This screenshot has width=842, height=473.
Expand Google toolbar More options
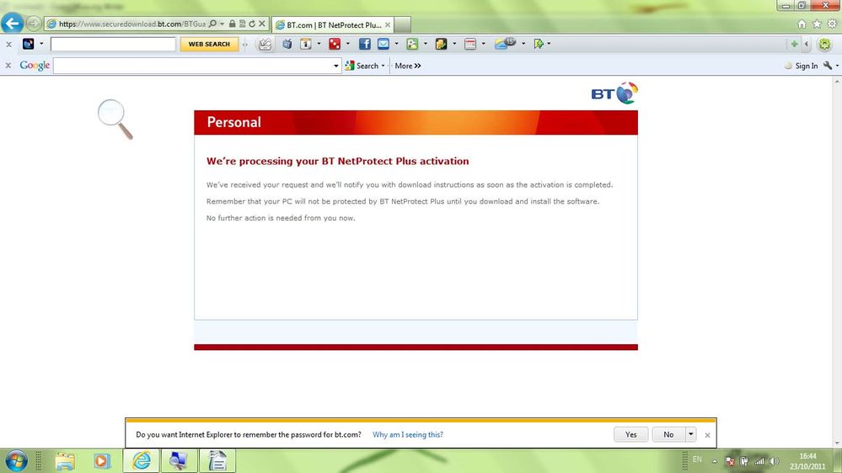tap(408, 66)
